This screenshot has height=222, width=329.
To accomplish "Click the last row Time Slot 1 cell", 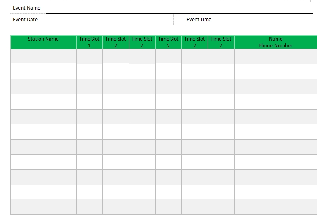I will 89,207.
